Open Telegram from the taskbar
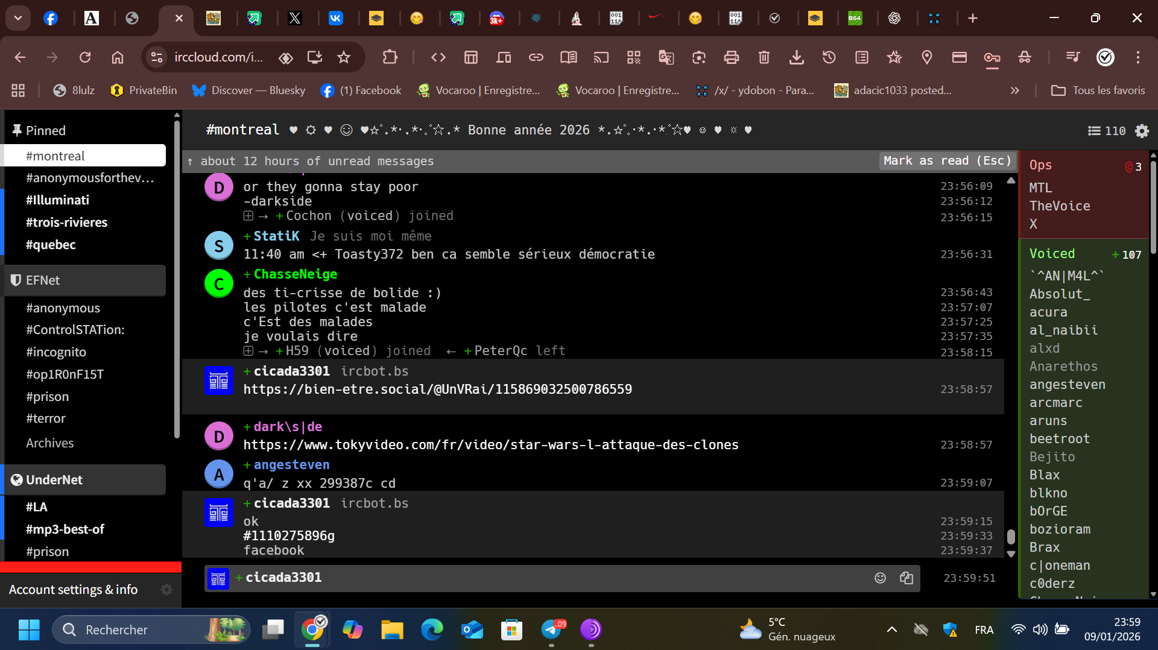Screen dimensions: 1158x650 [x=552, y=629]
